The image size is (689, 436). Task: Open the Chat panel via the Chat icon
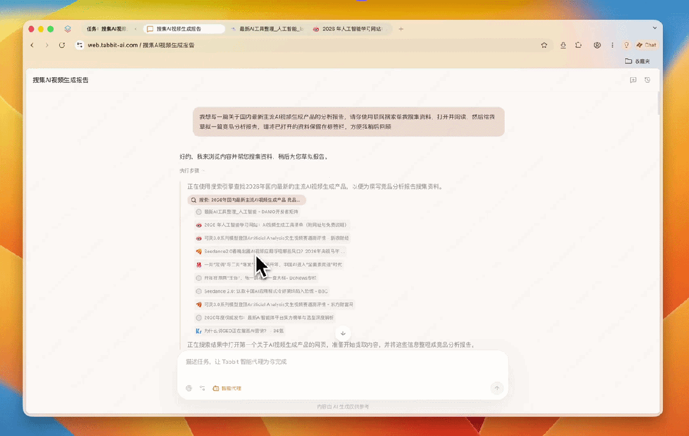coord(646,45)
